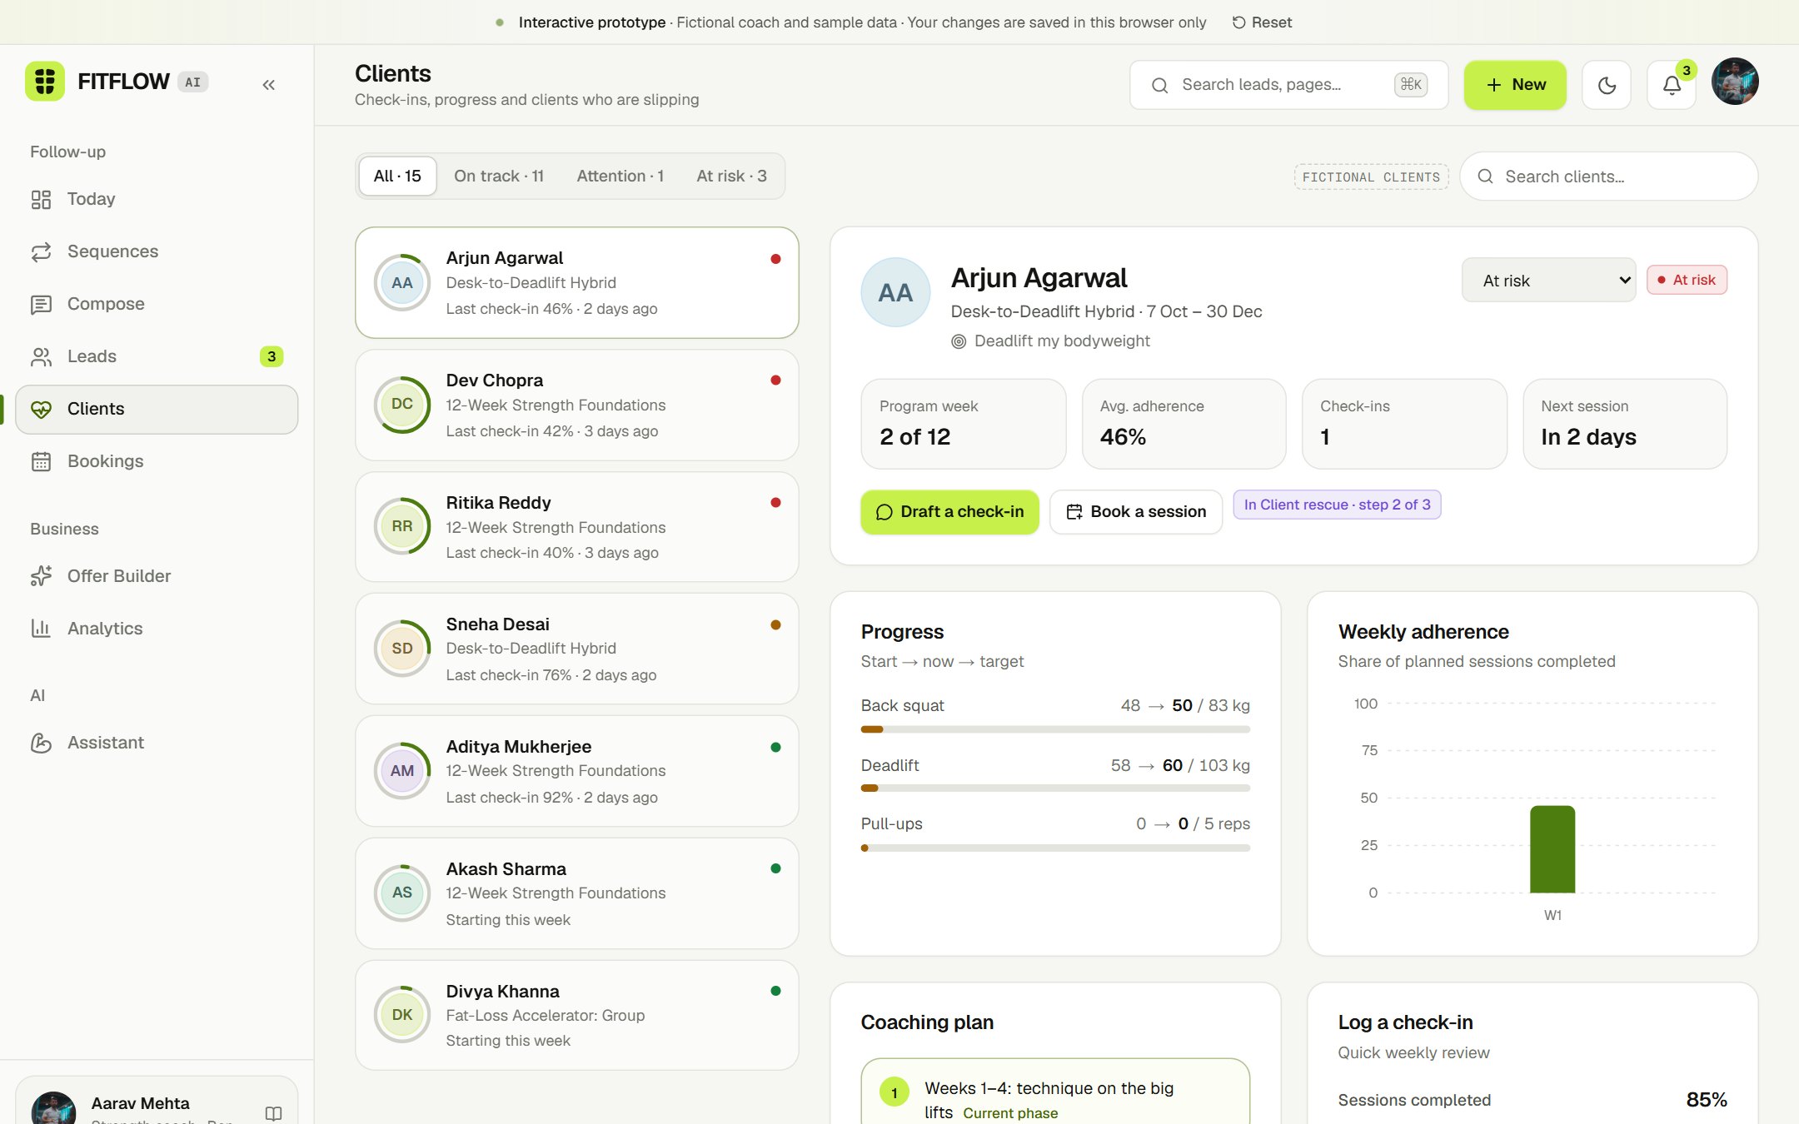
Task: Open AI Assistant page
Action: click(x=157, y=743)
